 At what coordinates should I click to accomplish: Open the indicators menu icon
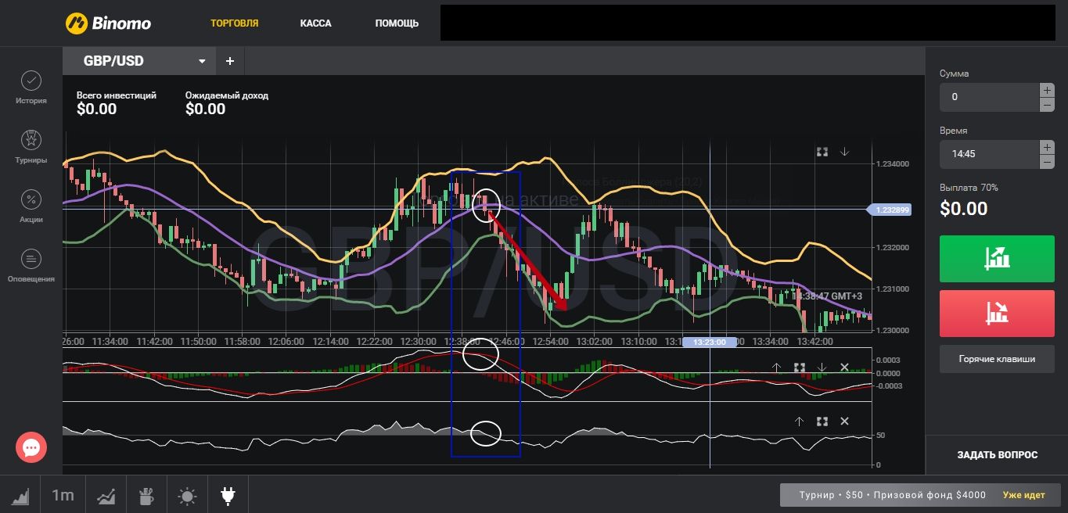pos(106,495)
